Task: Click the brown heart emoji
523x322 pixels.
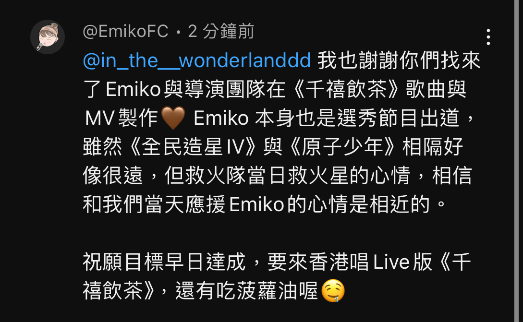Action: (173, 118)
